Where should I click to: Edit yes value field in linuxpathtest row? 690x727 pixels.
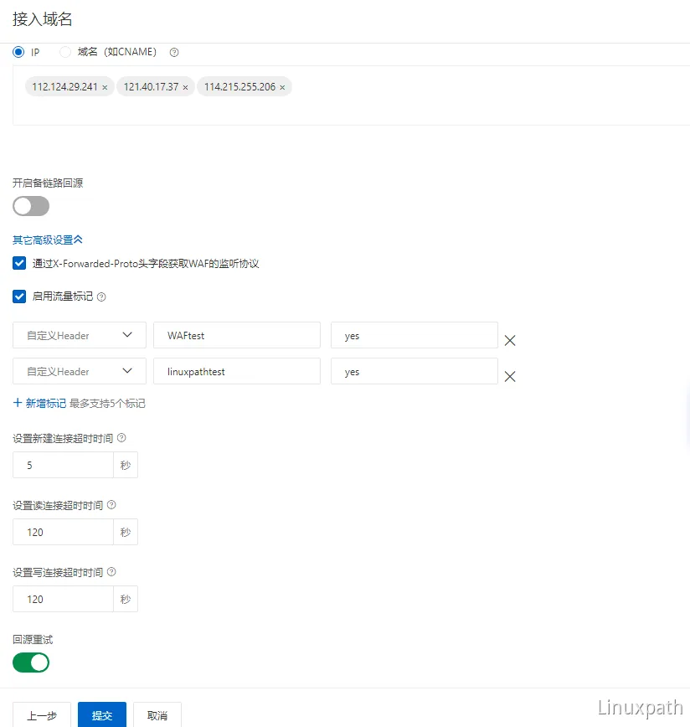click(415, 371)
